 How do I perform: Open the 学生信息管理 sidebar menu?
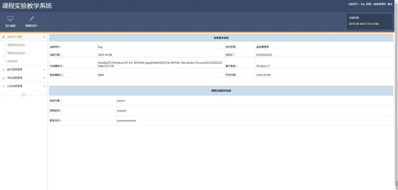(x=24, y=78)
